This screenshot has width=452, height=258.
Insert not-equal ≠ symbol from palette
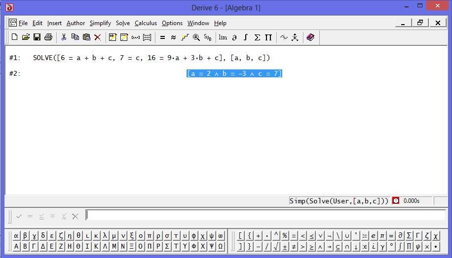294,246
